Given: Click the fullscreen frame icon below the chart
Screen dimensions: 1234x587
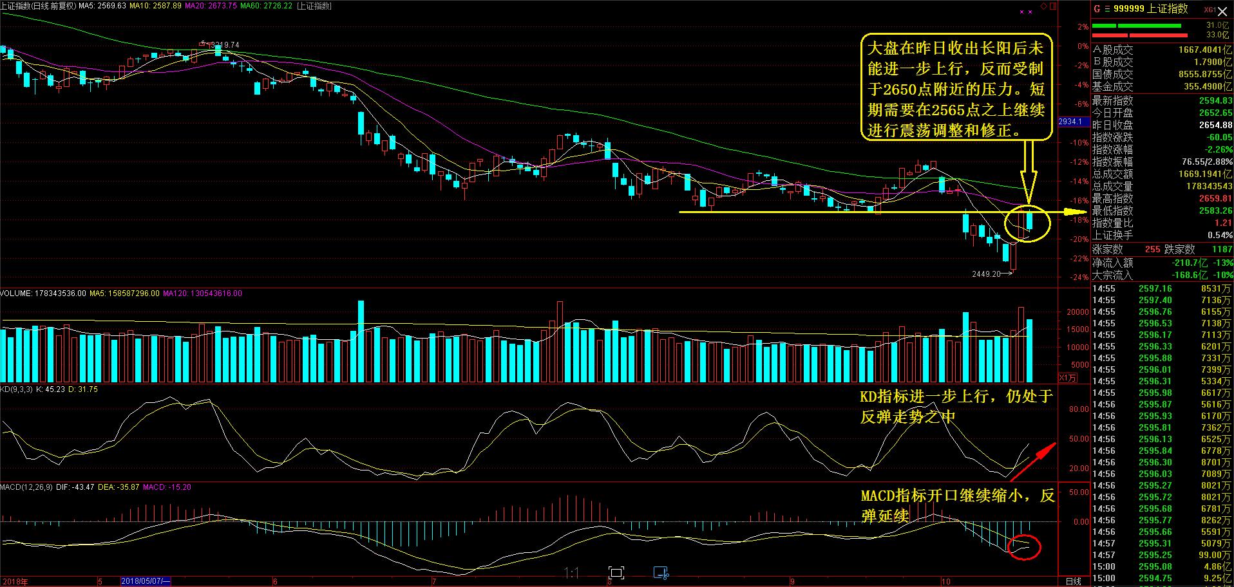Looking at the screenshot, I should coord(616,573).
